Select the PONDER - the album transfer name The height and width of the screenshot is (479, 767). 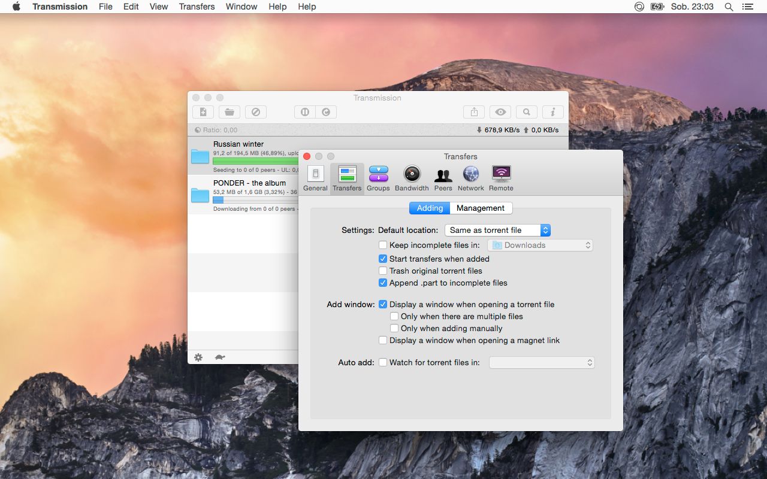pyautogui.click(x=249, y=183)
